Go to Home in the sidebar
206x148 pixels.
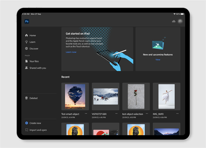click(x=33, y=35)
